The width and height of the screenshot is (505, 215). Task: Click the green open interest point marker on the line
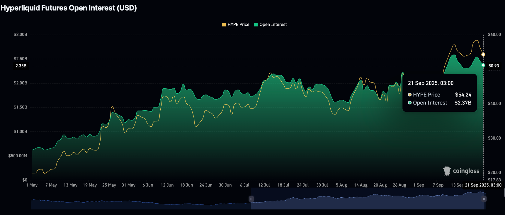[483, 65]
